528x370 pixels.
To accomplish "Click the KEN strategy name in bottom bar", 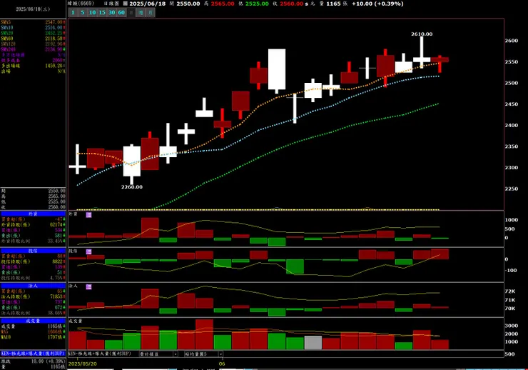I will (100, 354).
